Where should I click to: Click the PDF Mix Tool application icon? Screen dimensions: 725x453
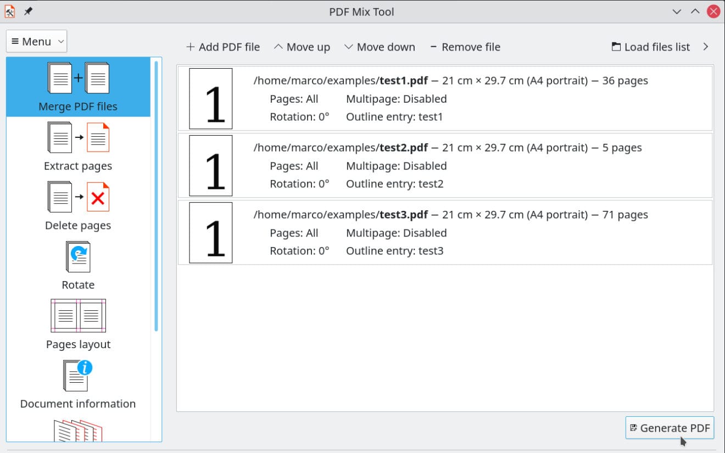pos(9,11)
